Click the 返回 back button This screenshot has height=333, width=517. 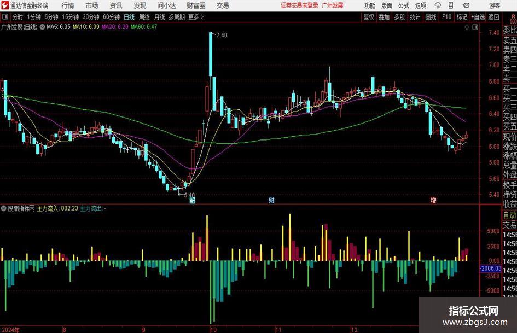pyautogui.click(x=493, y=17)
